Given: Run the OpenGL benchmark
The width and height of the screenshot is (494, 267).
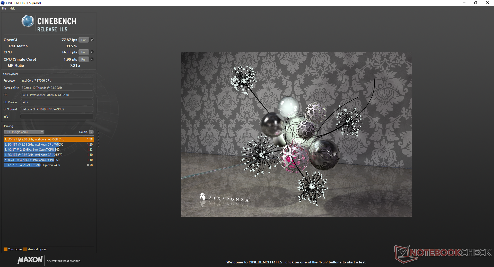Looking at the screenshot, I should point(84,40).
